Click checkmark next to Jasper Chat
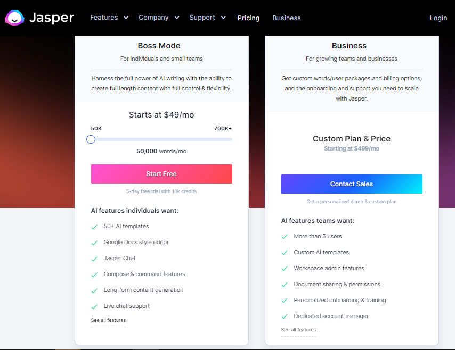The height and width of the screenshot is (350, 455). (x=94, y=259)
